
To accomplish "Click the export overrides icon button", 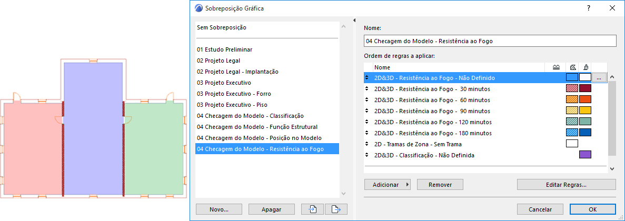I will click(x=336, y=209).
